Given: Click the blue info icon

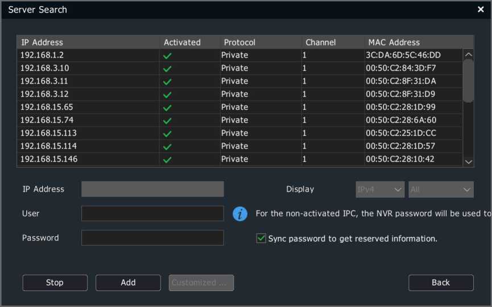Looking at the screenshot, I should point(240,214).
